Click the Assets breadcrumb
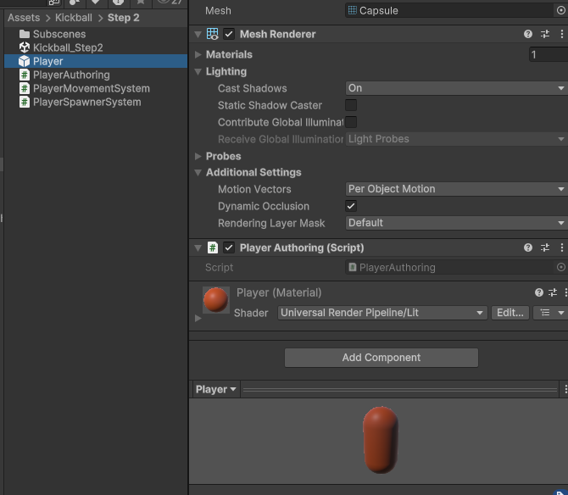The height and width of the screenshot is (495, 568). click(24, 18)
